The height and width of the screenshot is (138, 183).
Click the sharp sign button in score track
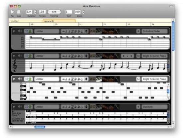[x=123, y=56]
